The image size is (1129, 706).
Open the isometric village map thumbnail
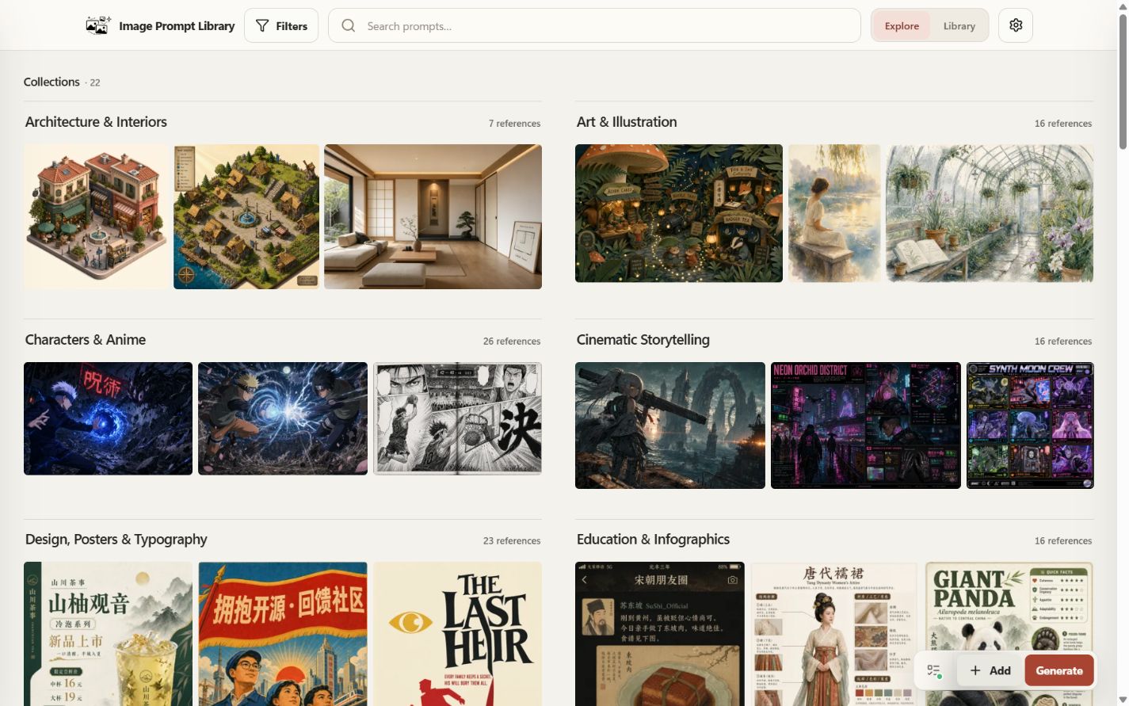(246, 216)
